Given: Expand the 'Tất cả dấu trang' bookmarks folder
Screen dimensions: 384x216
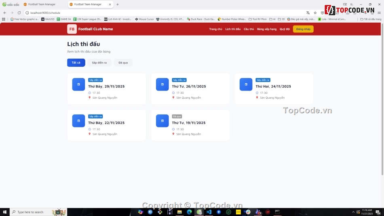Looking at the screenshot, I should pyautogui.click(x=371, y=19).
